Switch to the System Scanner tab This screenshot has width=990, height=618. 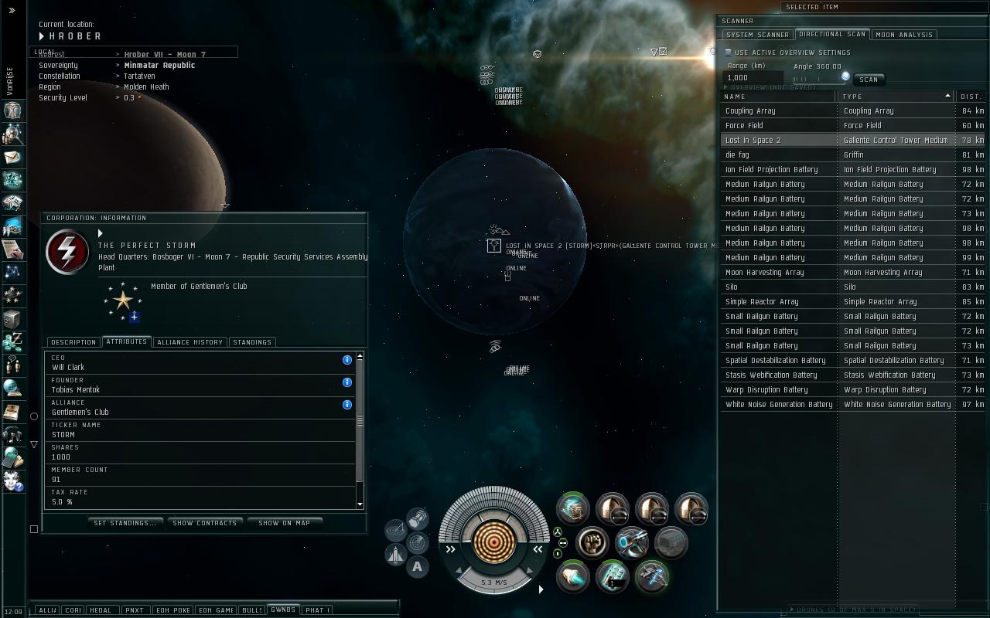757,35
